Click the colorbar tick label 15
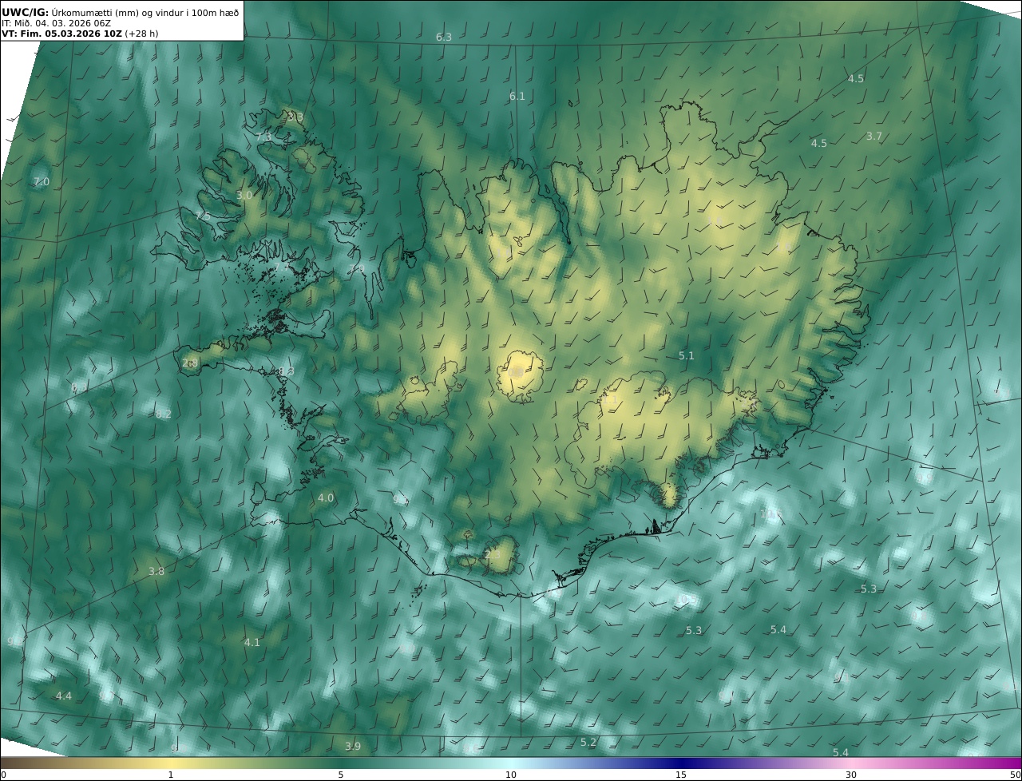The image size is (1022, 781). point(681,775)
